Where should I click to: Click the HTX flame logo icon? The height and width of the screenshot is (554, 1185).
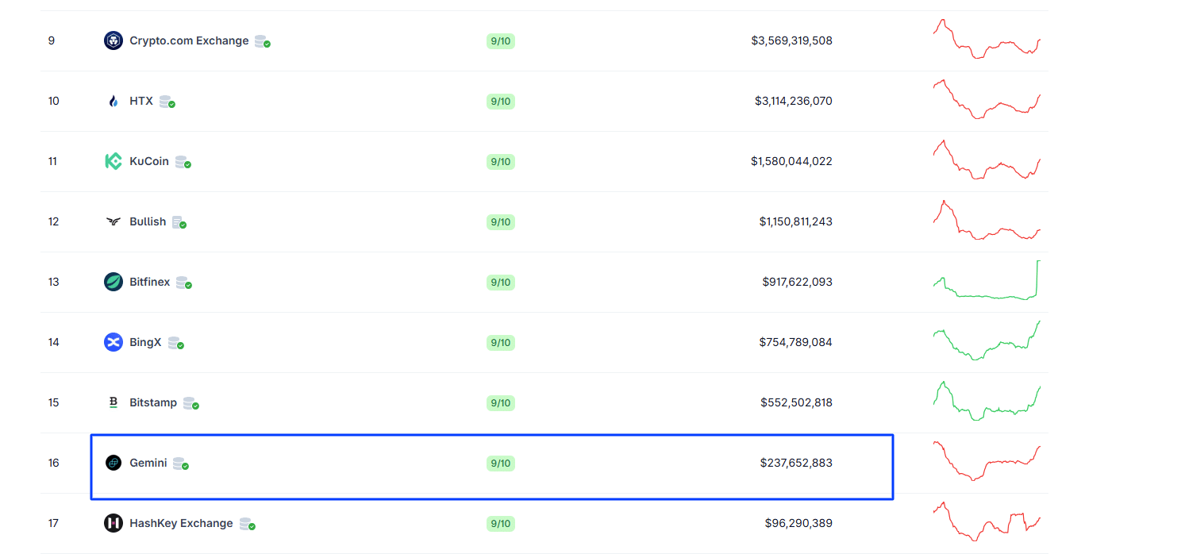pos(113,101)
